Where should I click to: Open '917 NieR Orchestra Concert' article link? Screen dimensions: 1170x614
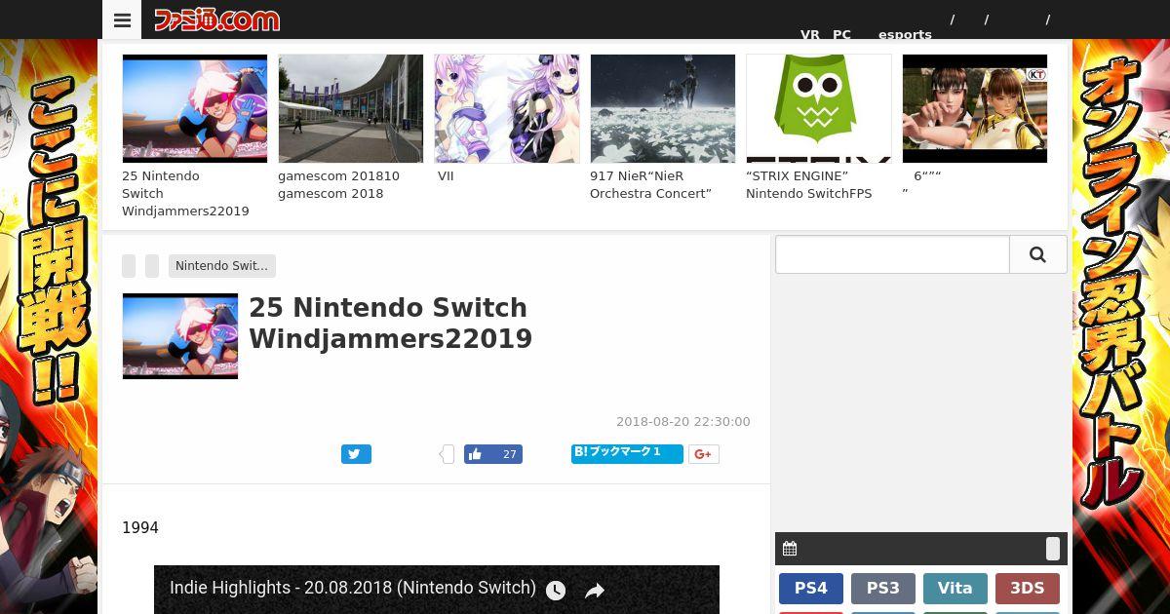point(650,185)
